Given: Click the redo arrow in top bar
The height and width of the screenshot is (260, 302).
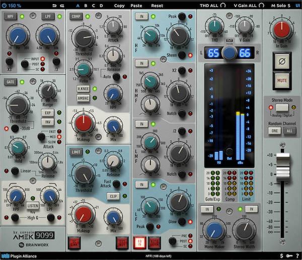Looking at the screenshot, I should click(61, 6).
